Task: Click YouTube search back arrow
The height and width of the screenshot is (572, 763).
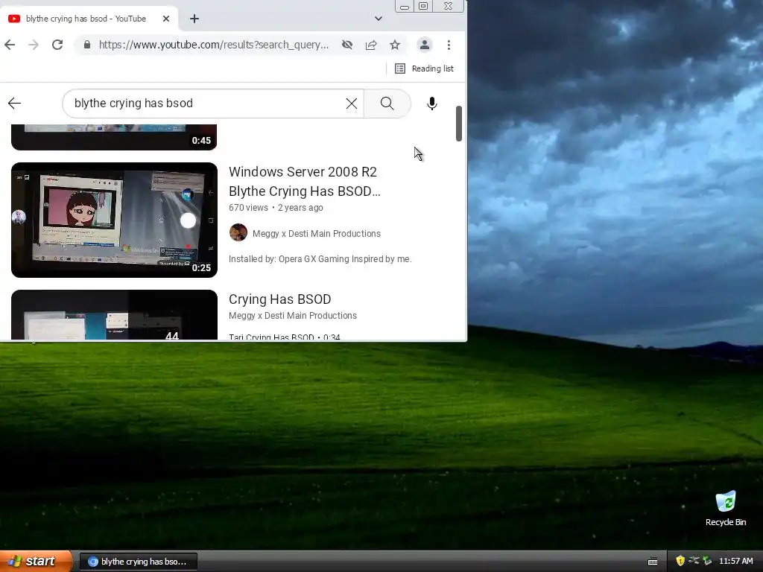Action: [15, 103]
